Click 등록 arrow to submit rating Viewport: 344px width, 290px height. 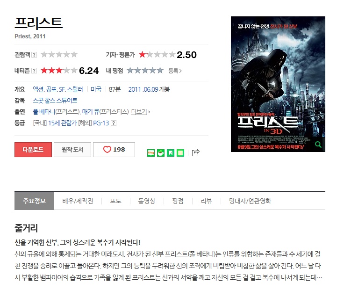pos(175,71)
